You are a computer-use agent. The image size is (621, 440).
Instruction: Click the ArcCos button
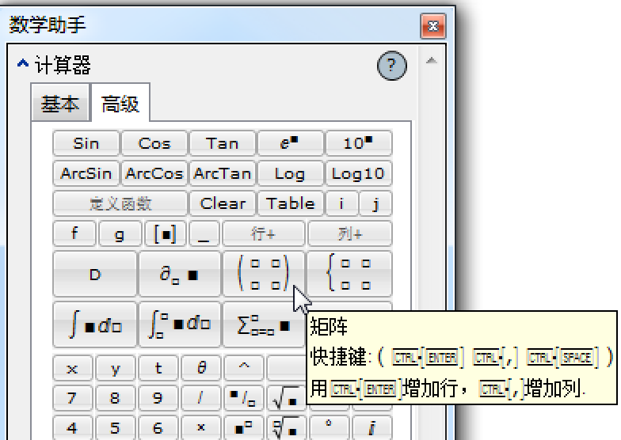click(x=154, y=173)
